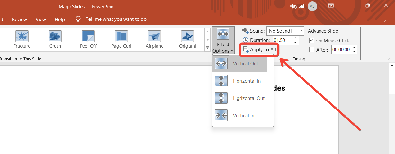
Task: Click the vertical scrollbar up arrow
Action: click(392, 66)
